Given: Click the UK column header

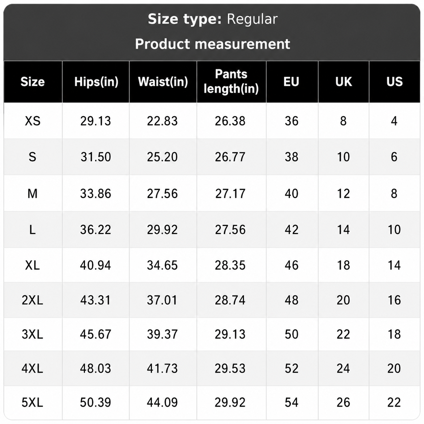Looking at the screenshot, I should click(344, 81).
